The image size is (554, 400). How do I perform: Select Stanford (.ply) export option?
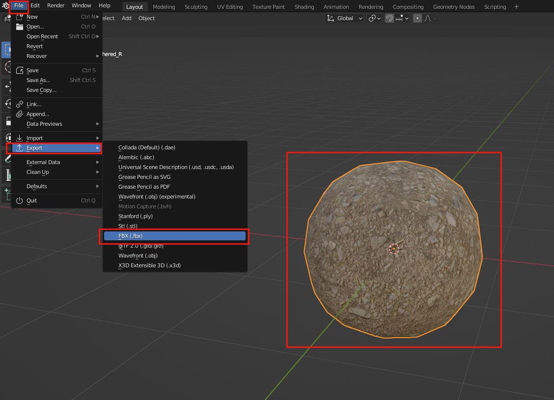coord(136,216)
